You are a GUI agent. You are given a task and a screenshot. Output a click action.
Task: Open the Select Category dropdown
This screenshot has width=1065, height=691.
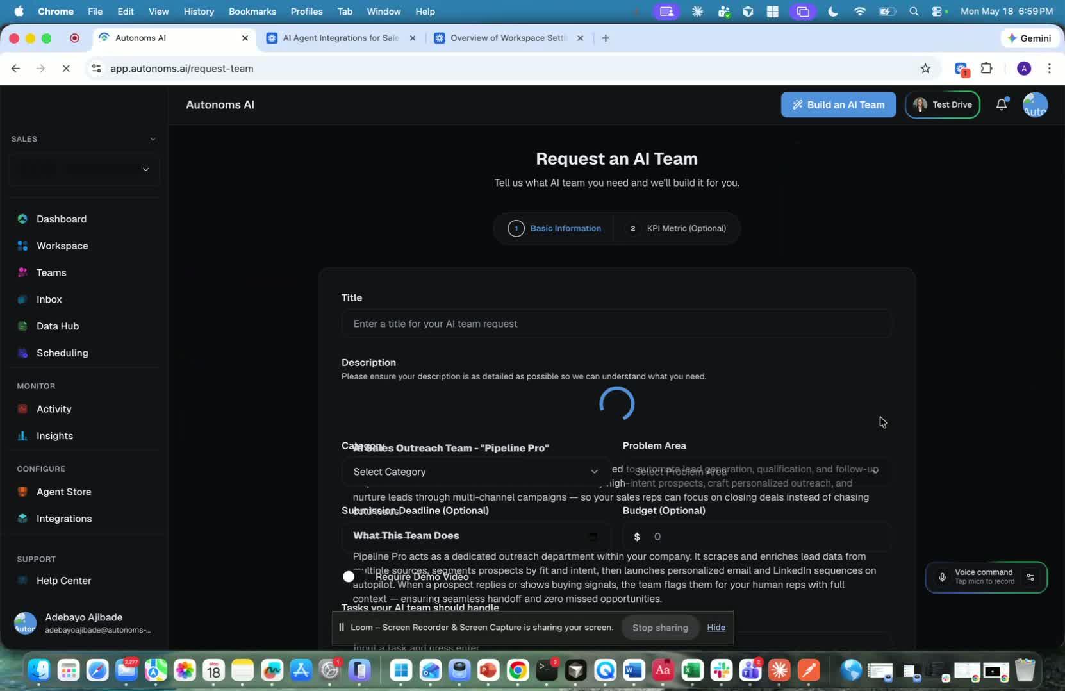click(x=475, y=472)
